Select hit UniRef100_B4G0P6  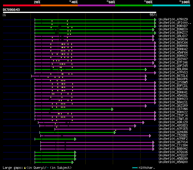pyautogui.click(x=173, y=79)
